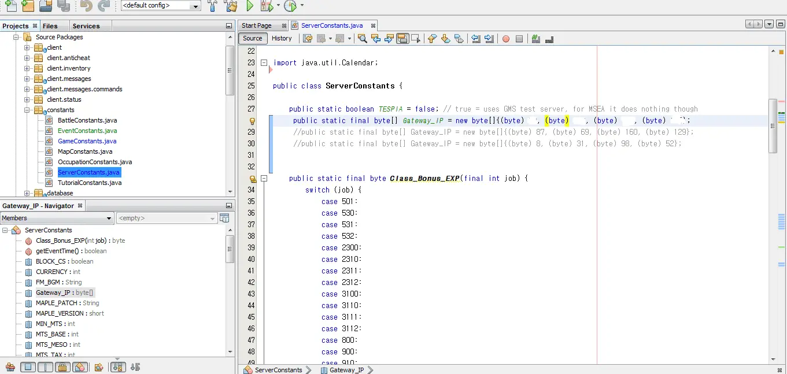Expand the client.messages.commands package
The height and width of the screenshot is (374, 787).
point(27,89)
